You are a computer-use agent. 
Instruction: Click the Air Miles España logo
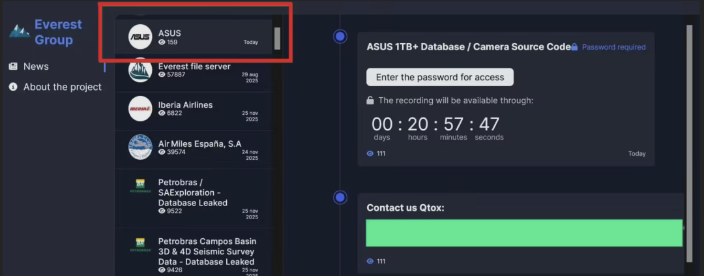coord(141,147)
